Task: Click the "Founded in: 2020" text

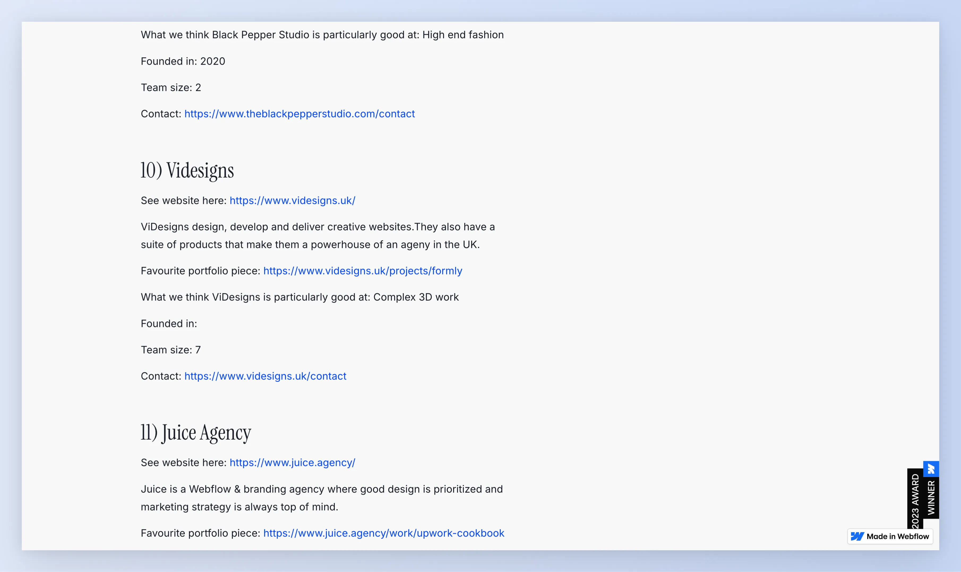Action: (x=183, y=61)
